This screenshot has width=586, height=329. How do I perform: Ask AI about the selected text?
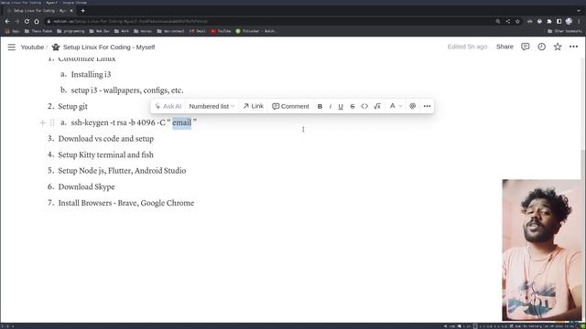click(x=168, y=106)
